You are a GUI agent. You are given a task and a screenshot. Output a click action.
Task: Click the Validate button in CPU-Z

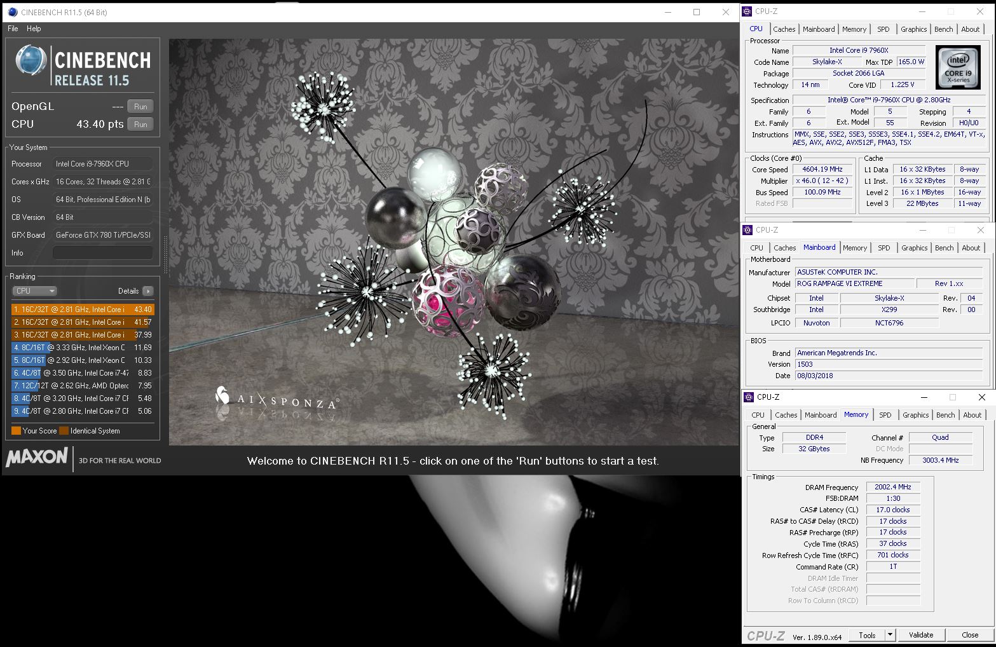click(921, 635)
